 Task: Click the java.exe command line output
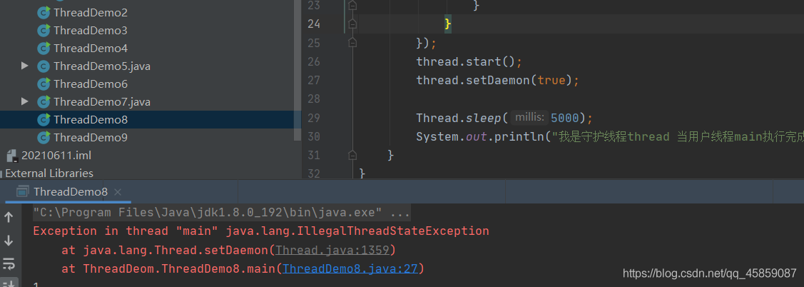point(221,212)
